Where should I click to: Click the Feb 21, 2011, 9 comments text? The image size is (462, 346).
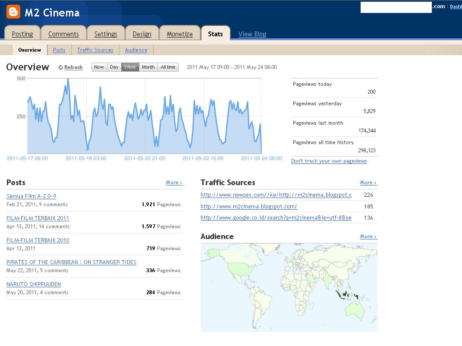pyautogui.click(x=37, y=204)
